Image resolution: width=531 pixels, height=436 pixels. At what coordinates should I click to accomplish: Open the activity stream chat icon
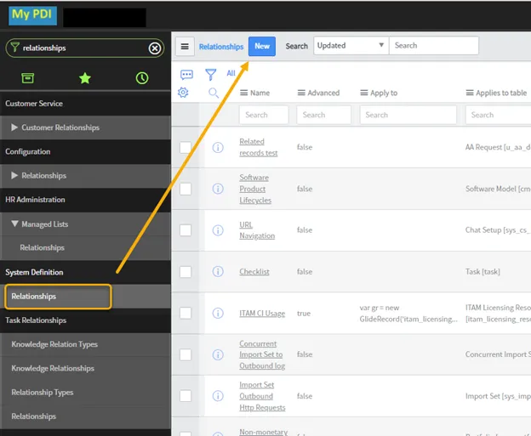tap(186, 75)
